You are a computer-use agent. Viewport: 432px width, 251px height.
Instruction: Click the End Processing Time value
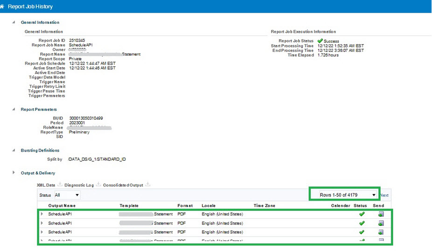coord(341,50)
